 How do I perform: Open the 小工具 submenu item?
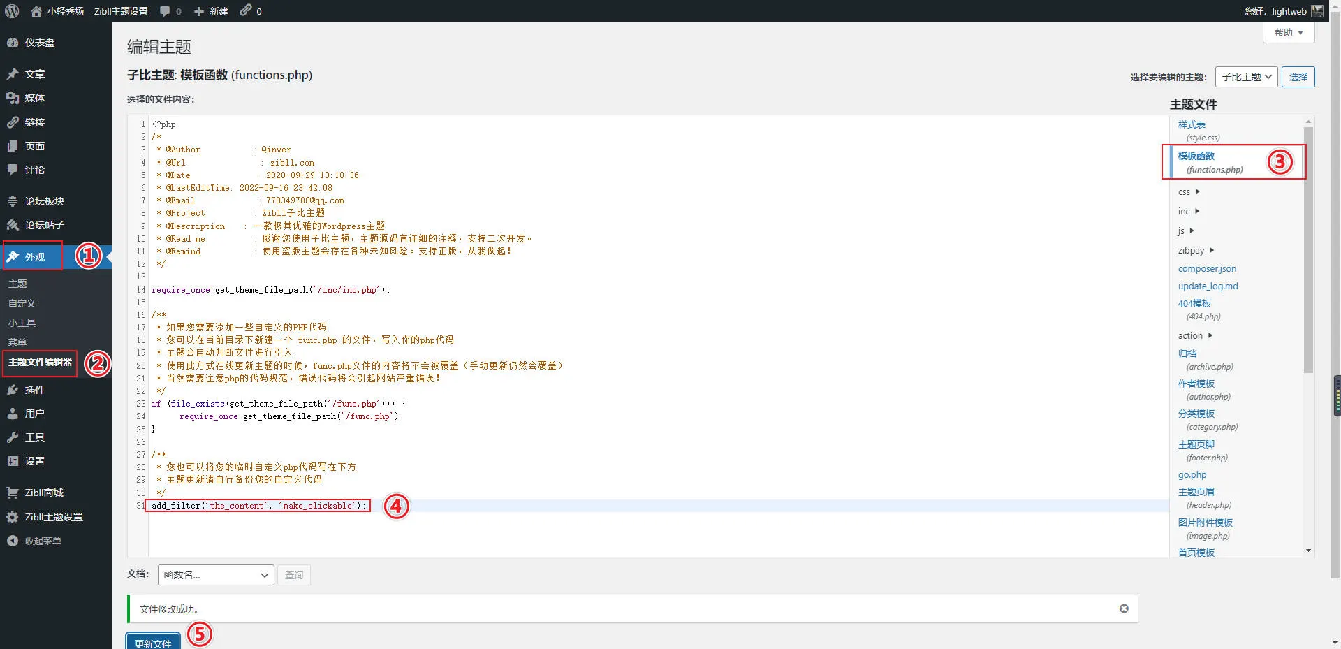click(x=22, y=323)
